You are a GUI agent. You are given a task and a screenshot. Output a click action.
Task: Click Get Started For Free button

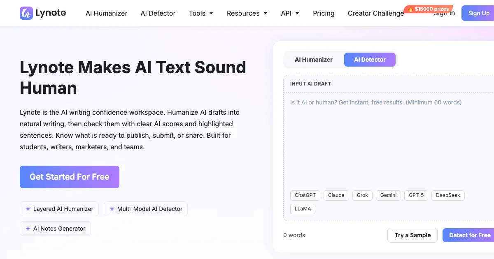coord(70,177)
